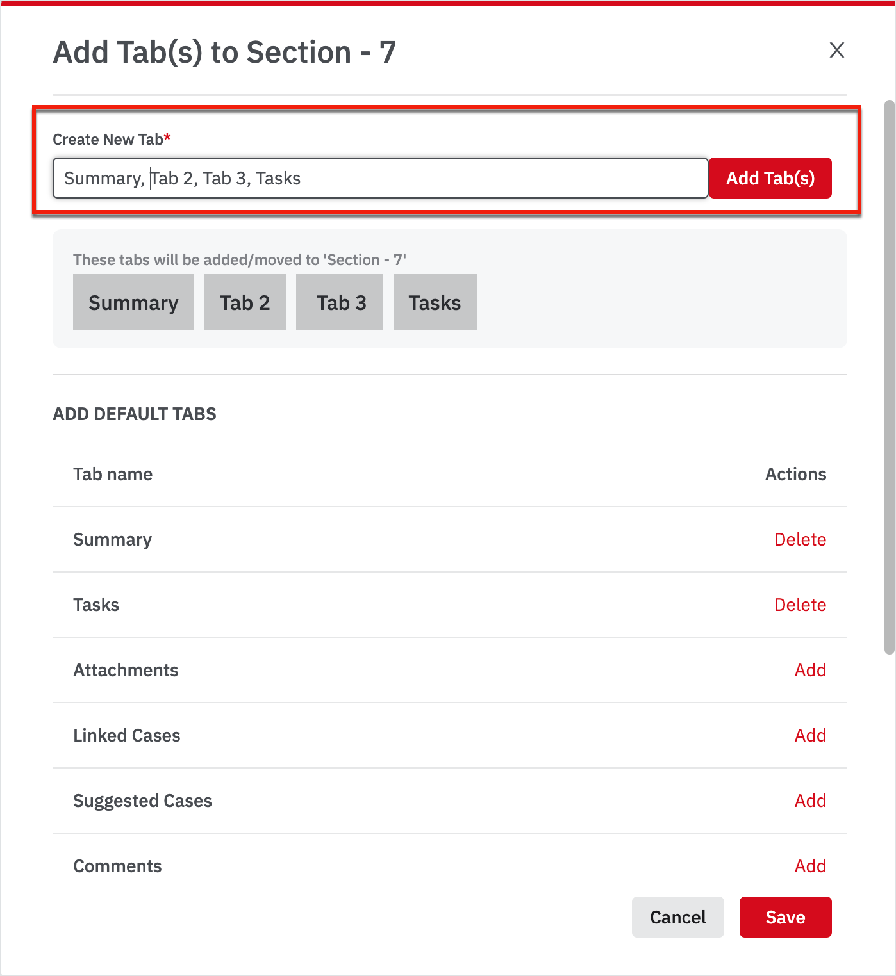Click the Attachments row name

click(126, 670)
